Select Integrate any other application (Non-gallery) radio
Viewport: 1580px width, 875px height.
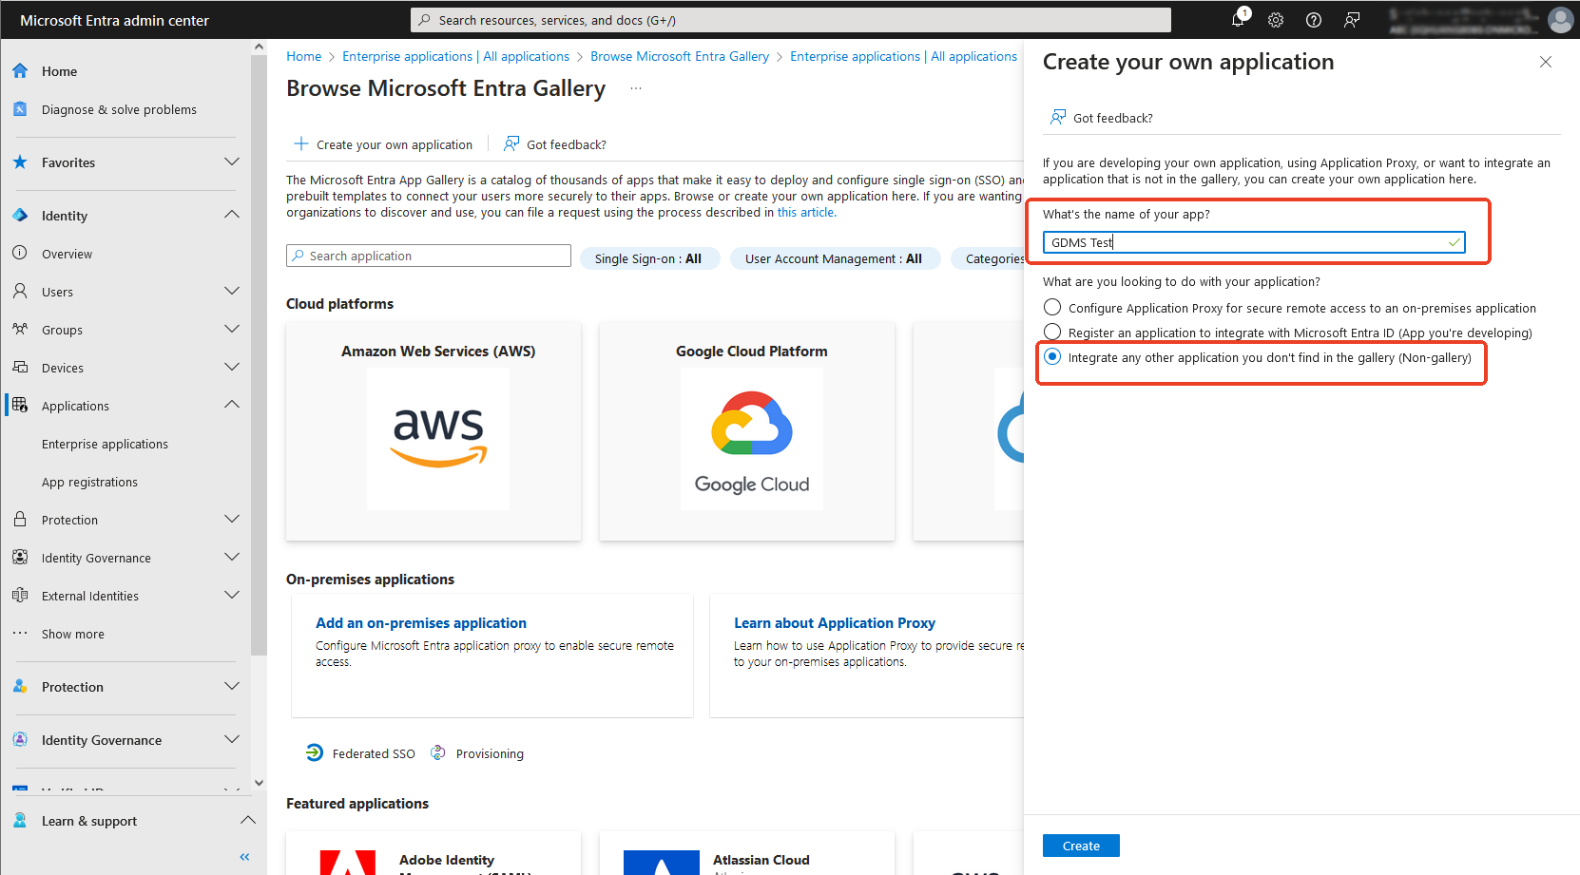pos(1052,357)
